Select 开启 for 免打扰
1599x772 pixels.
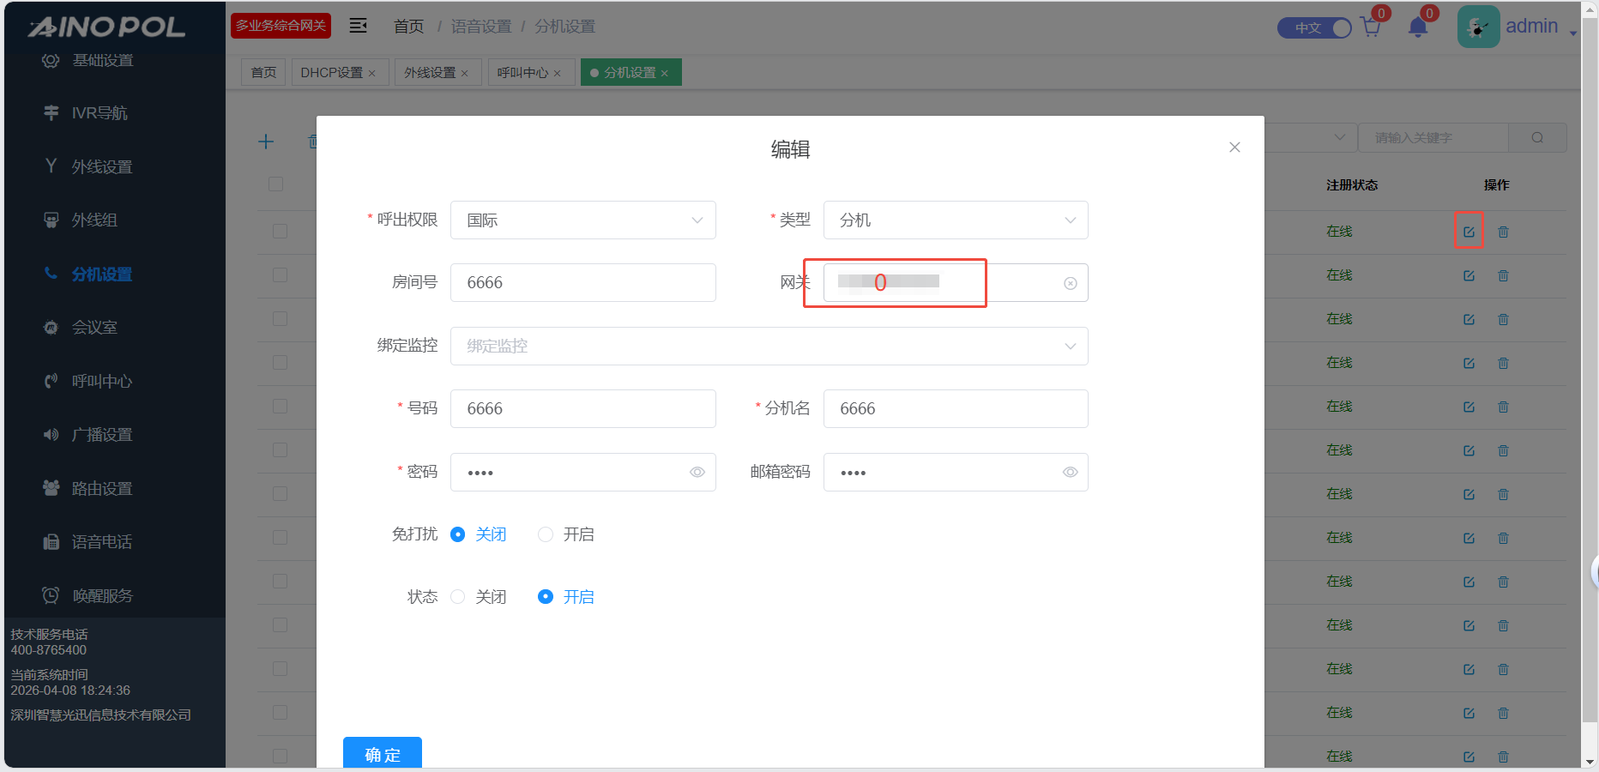[546, 534]
